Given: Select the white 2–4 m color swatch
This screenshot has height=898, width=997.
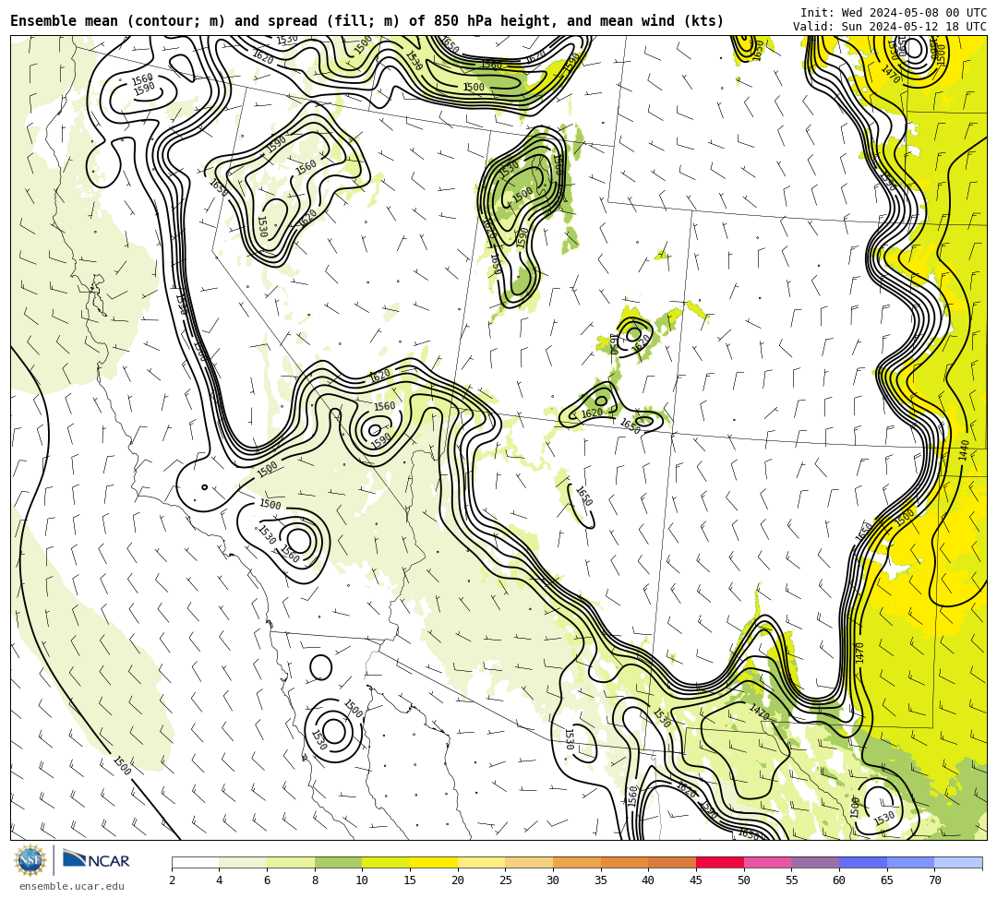Looking at the screenshot, I should coord(195,862).
